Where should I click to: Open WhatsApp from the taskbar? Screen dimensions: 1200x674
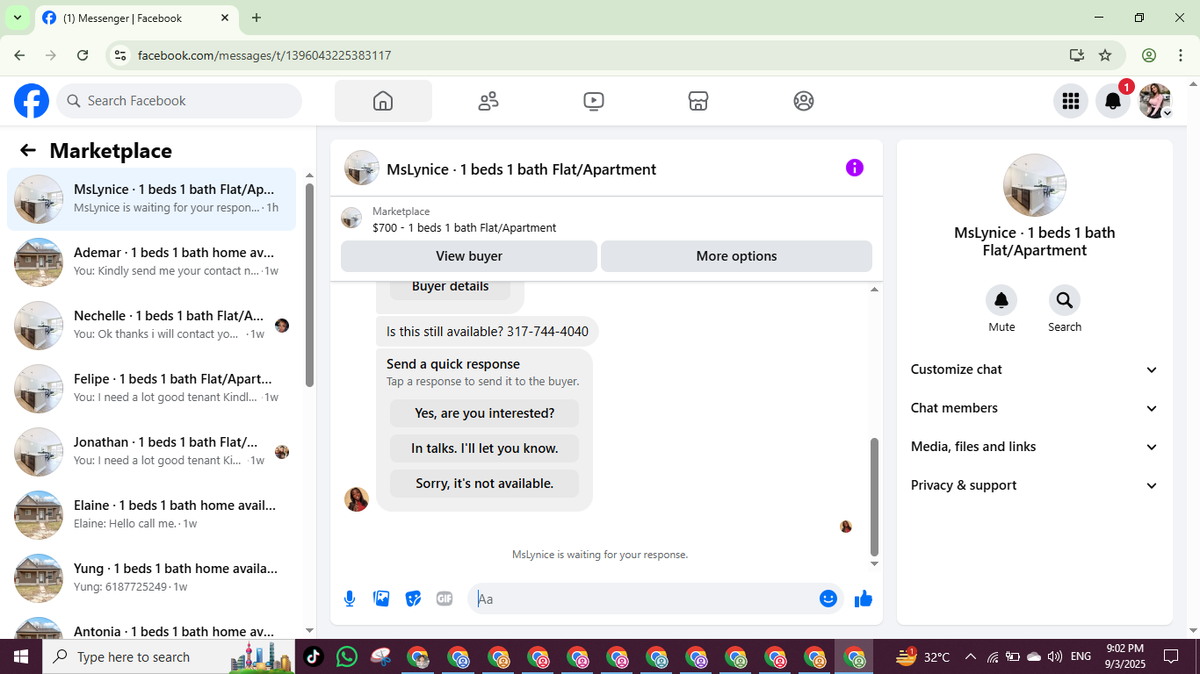click(347, 656)
